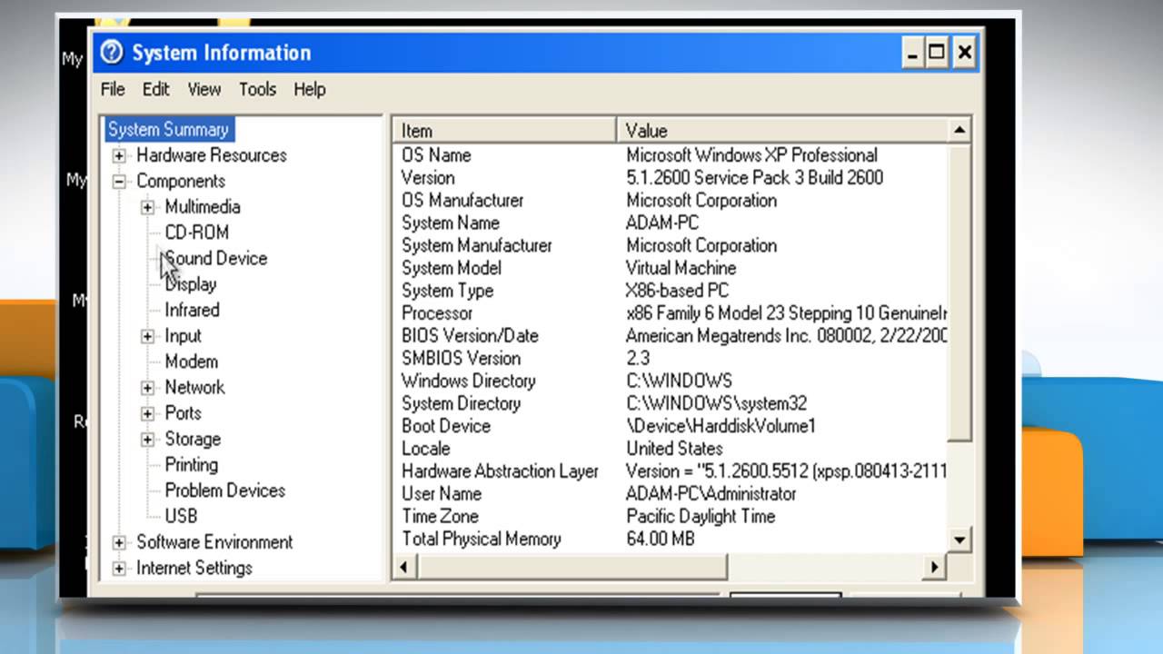Image resolution: width=1163 pixels, height=654 pixels.
Task: Select the OS Manufacturer row
Action: click(671, 201)
